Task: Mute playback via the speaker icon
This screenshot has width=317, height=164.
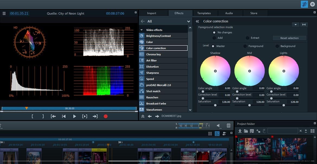Action: tap(218, 125)
